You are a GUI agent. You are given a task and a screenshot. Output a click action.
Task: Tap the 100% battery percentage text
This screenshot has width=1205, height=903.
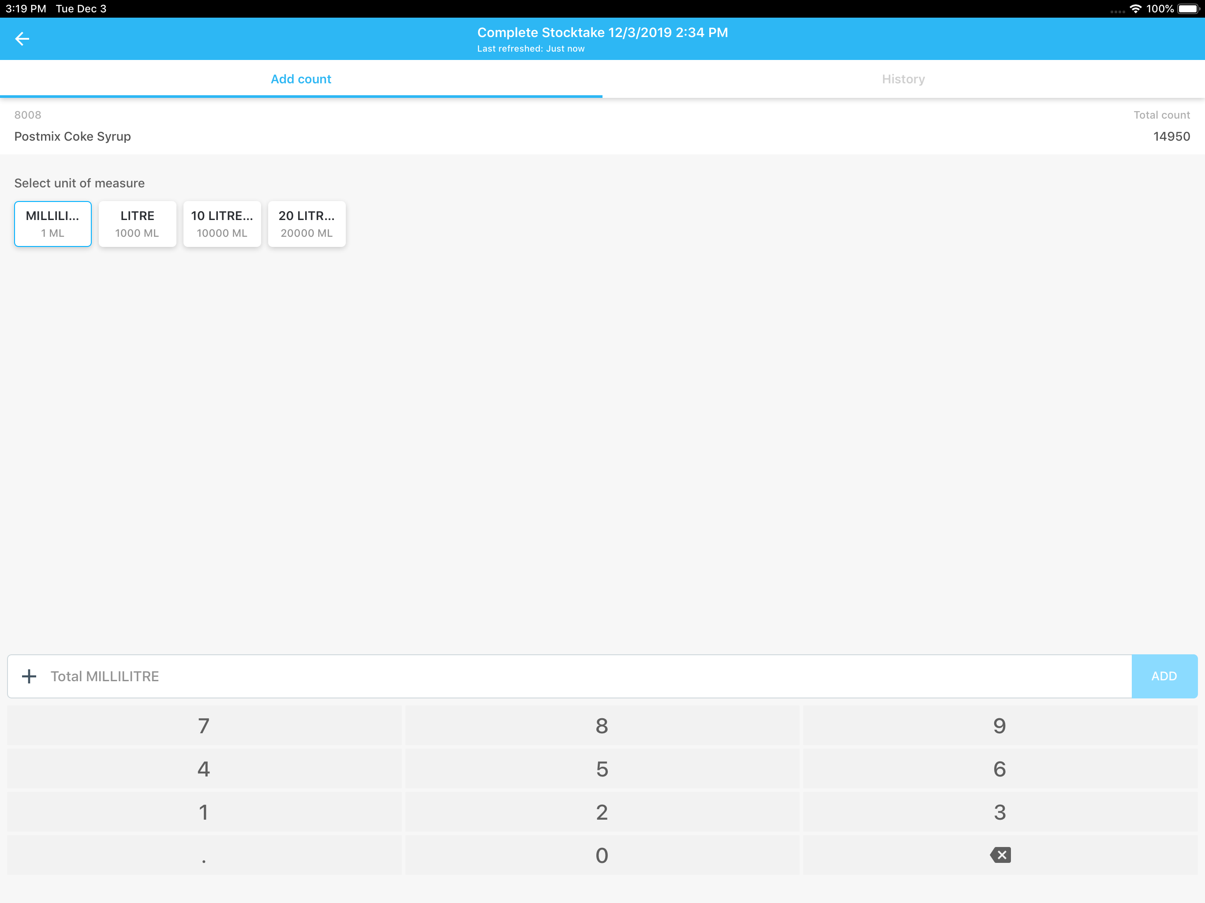tap(1160, 9)
